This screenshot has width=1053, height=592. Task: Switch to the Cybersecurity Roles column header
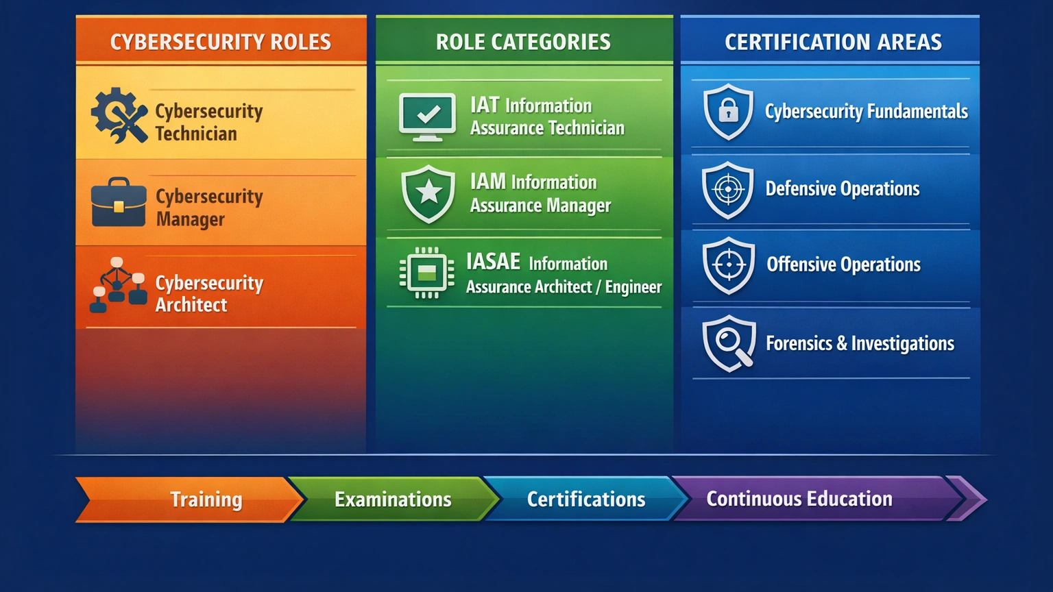pyautogui.click(x=221, y=41)
